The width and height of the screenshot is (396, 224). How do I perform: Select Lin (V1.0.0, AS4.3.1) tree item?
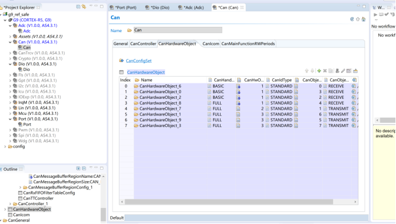(38, 108)
